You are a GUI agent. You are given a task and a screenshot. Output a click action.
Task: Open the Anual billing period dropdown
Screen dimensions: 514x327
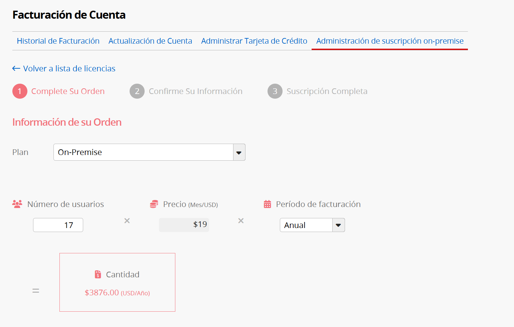coord(312,225)
